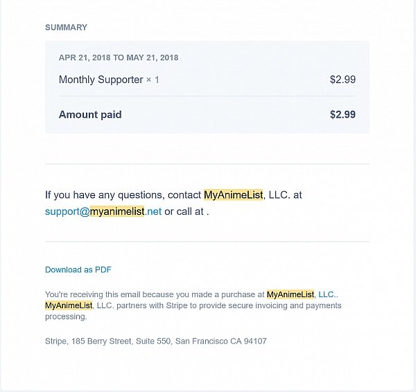Open the support@myanimelist.net email link
Screen dimensions: 416x392
[x=103, y=211]
